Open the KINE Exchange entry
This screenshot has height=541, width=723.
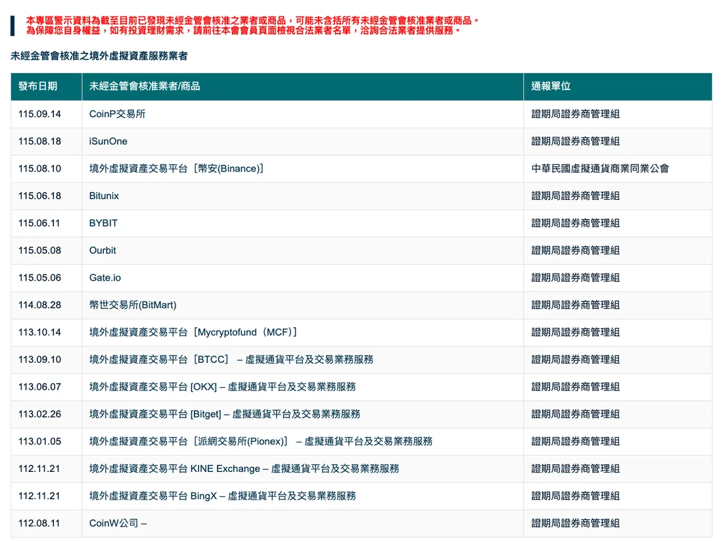pos(244,468)
